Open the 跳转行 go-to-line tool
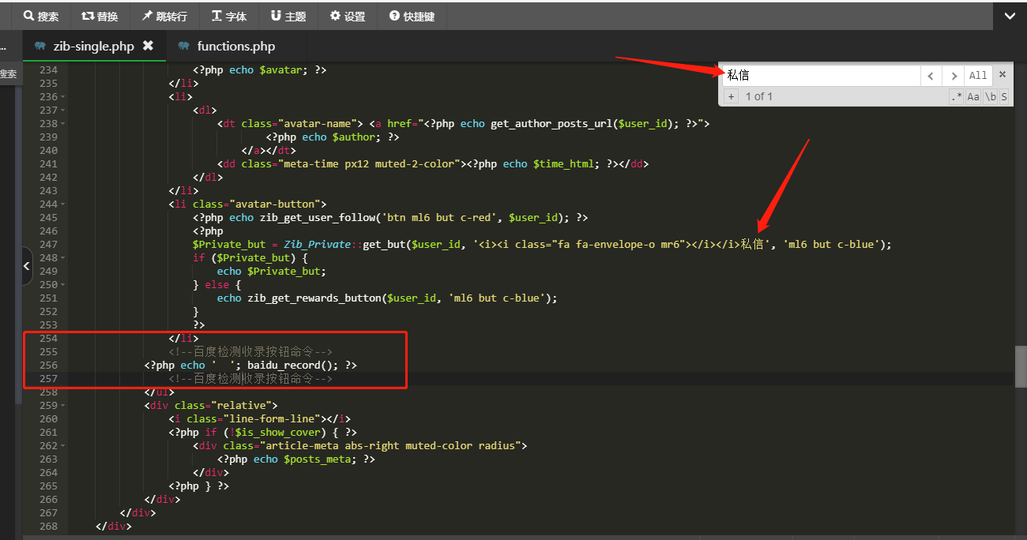The width and height of the screenshot is (1027, 540). click(x=164, y=16)
